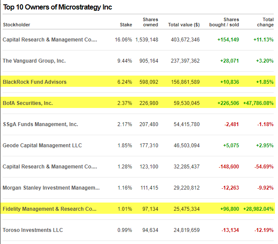Select Toroso Investments LLC stockholder
Viewport: 278px width, 244px height.
(33, 230)
